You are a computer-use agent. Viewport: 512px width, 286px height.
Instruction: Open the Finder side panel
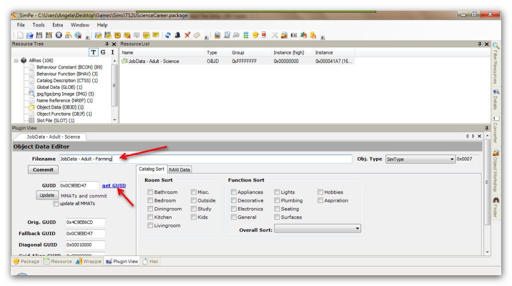pos(495,207)
